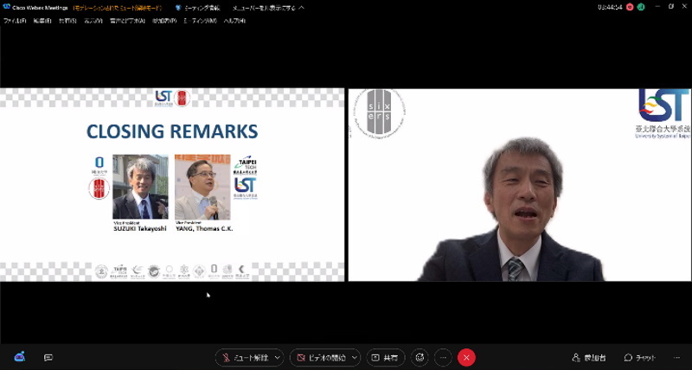Expand audio options arrow beside ミュート解除
Screen dimensions: 692x370
pyautogui.click(x=278, y=358)
